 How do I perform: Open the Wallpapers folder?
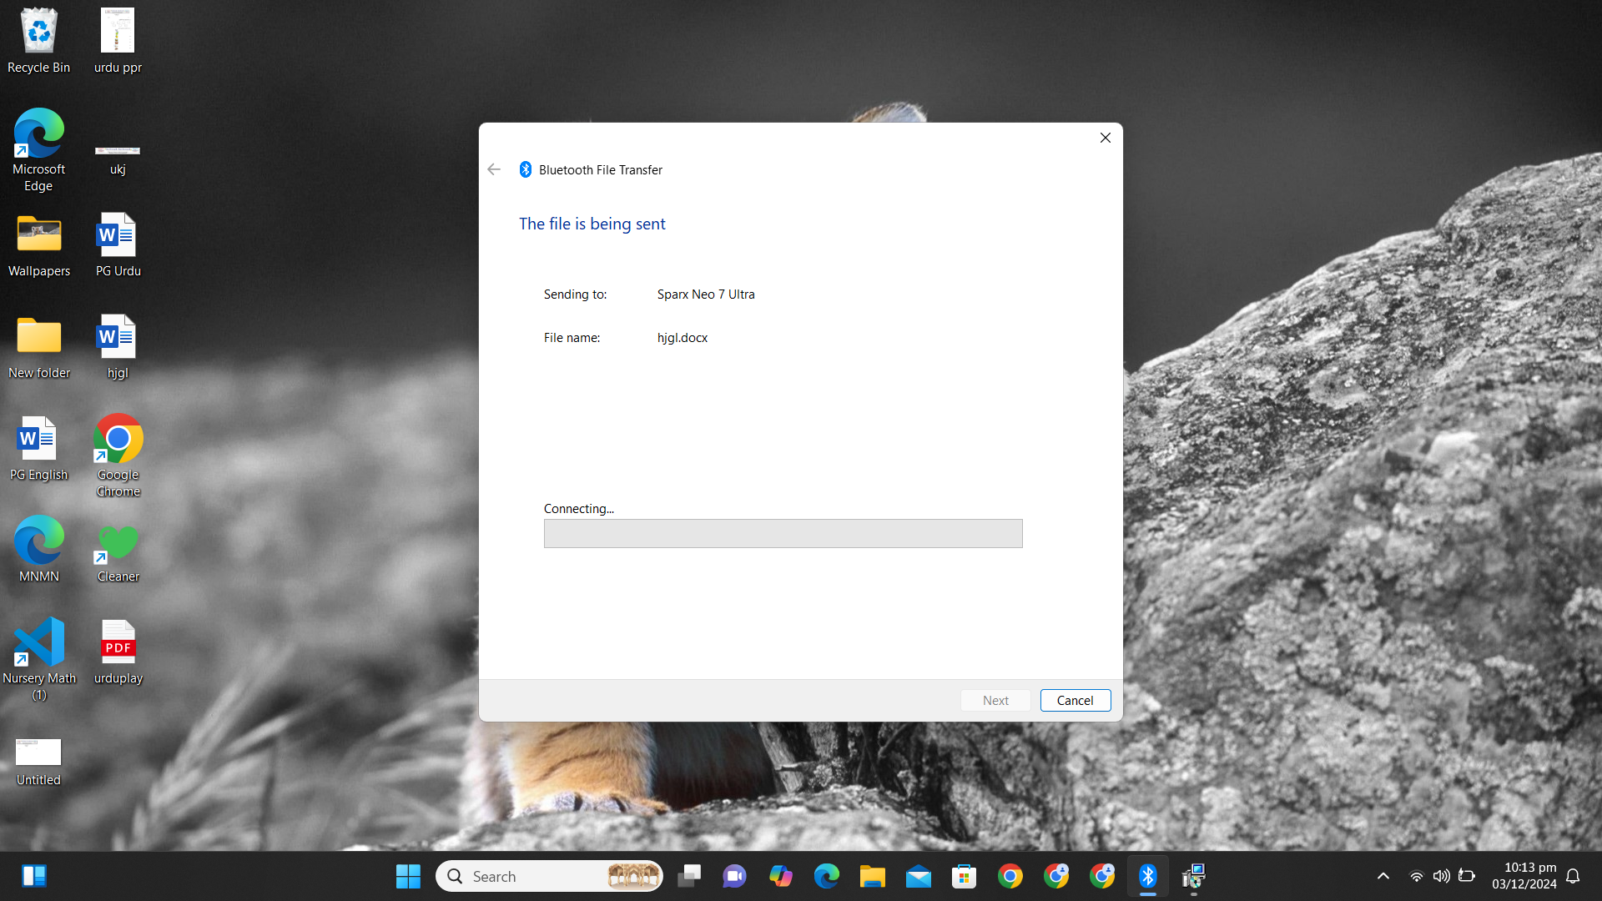coord(38,244)
